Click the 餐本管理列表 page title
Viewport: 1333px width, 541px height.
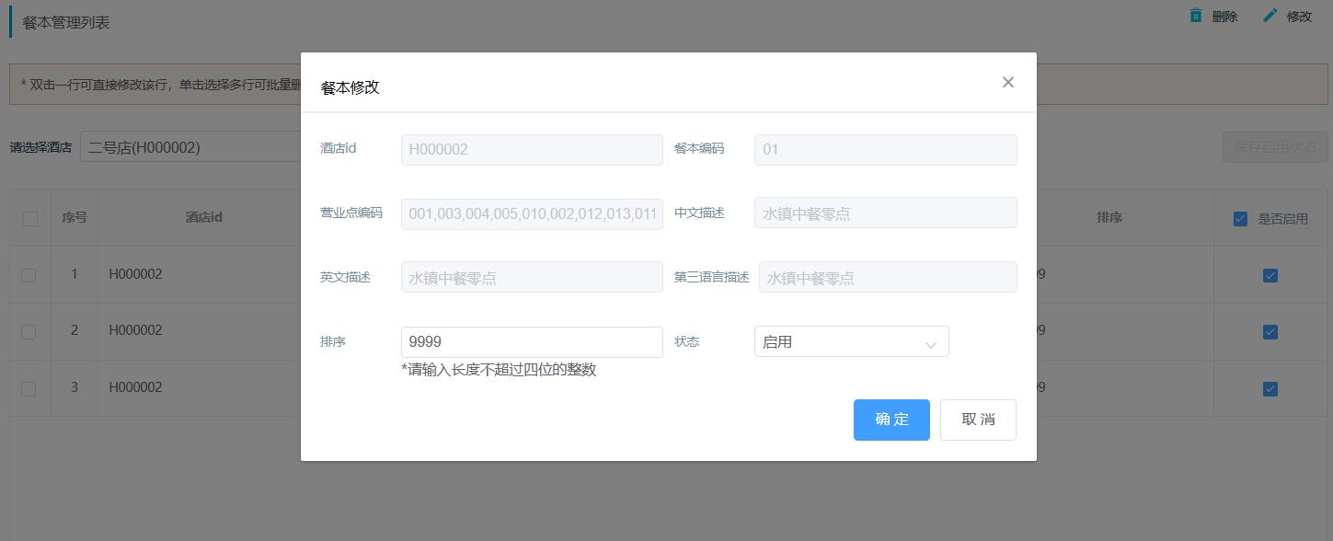click(66, 22)
